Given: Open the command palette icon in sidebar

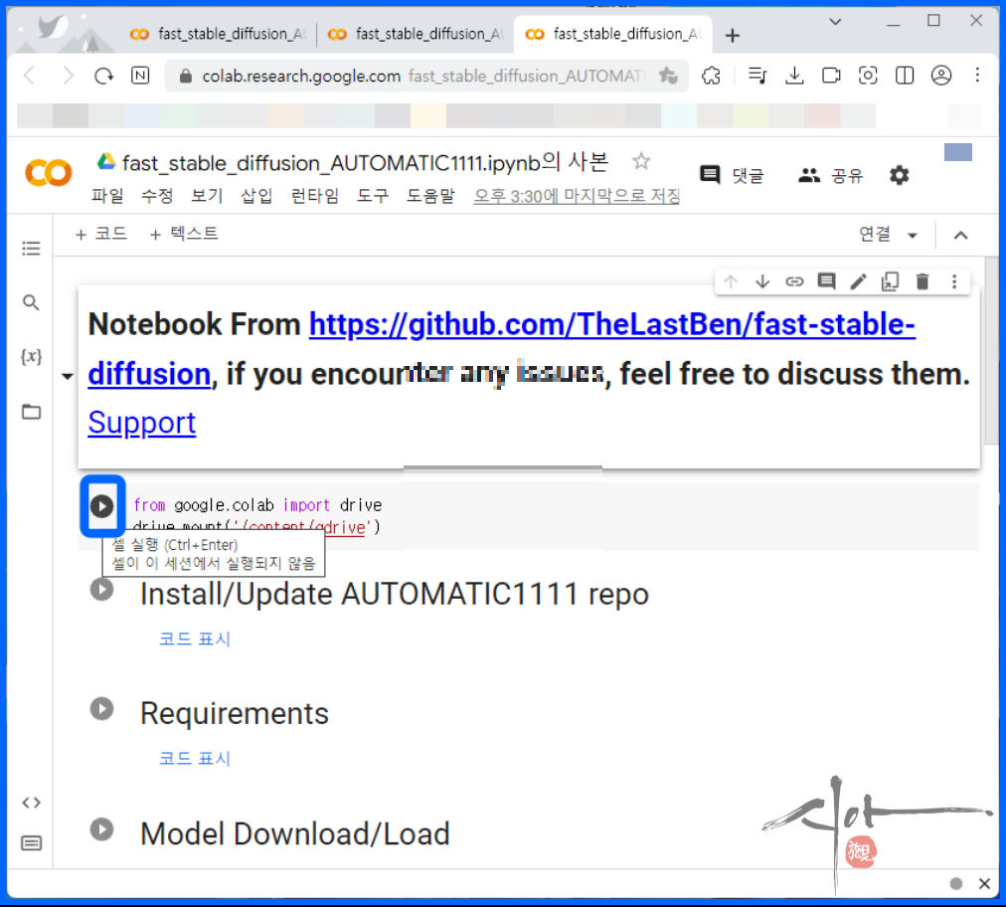Looking at the screenshot, I should [x=31, y=842].
